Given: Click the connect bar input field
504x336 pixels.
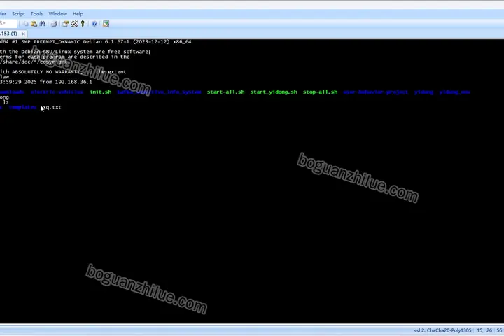Looking at the screenshot, I should (8, 24).
